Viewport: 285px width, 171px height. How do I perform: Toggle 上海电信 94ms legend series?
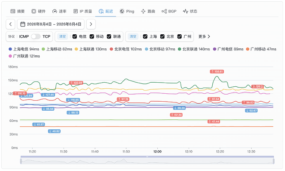pyautogui.click(x=24, y=49)
